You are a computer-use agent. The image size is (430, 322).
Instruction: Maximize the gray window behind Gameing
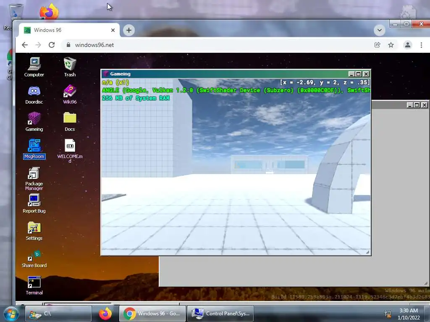[417, 105]
